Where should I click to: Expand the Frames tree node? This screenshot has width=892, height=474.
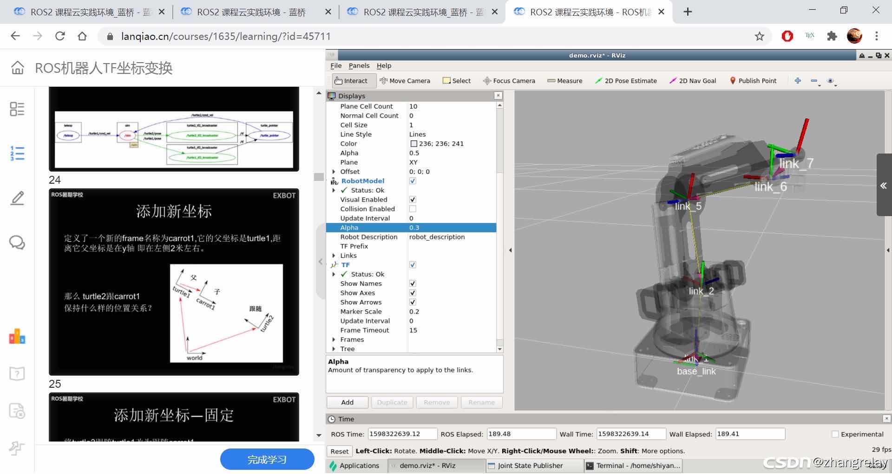coord(334,339)
